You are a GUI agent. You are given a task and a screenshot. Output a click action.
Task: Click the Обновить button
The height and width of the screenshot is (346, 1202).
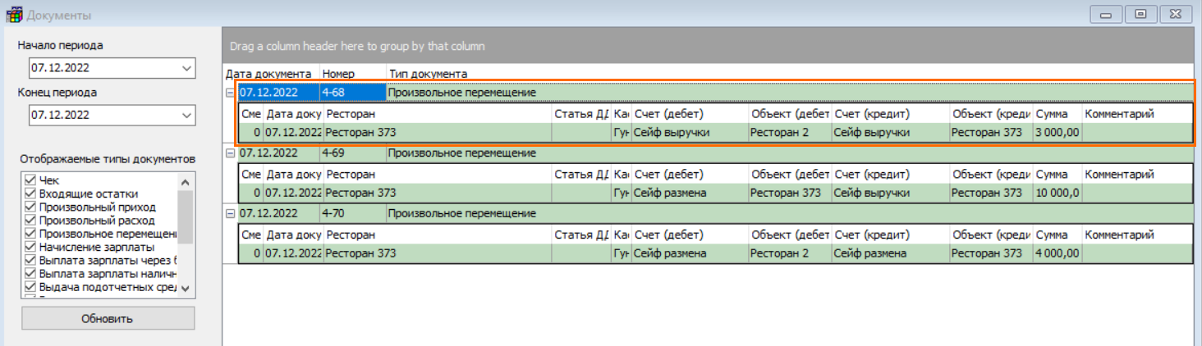pos(108,318)
